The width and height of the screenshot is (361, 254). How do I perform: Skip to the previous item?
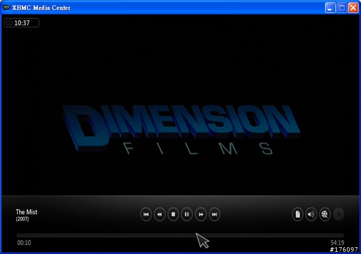click(x=146, y=214)
